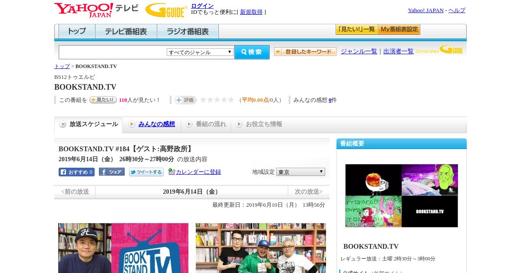Click the man with cap photo
Screen dimensions: 521x273
pyautogui.click(x=123, y=248)
